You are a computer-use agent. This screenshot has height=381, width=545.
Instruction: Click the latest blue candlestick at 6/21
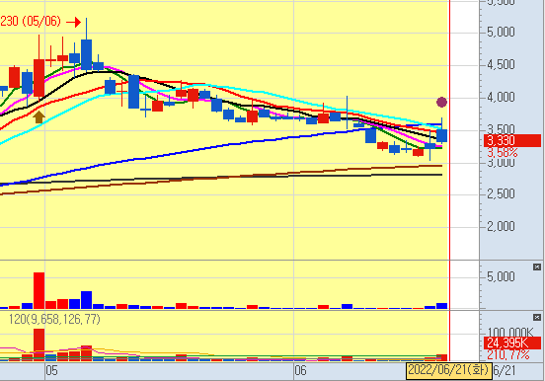tap(441, 135)
